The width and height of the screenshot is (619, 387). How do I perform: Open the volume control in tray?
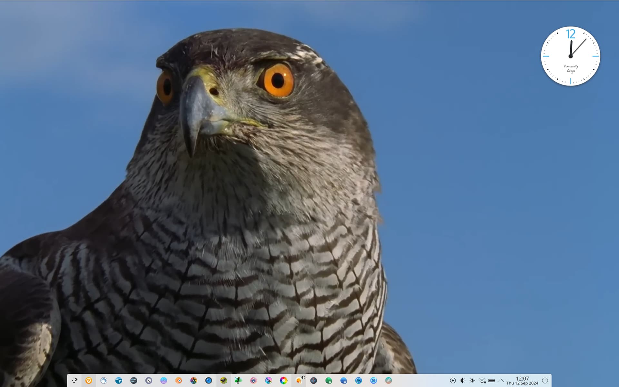(x=462, y=381)
